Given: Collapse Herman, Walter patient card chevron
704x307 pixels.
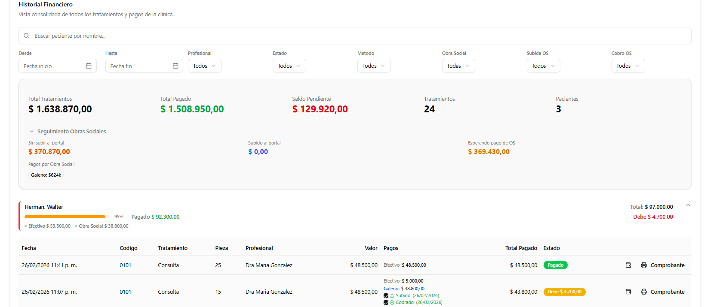Looking at the screenshot, I should tap(688, 205).
